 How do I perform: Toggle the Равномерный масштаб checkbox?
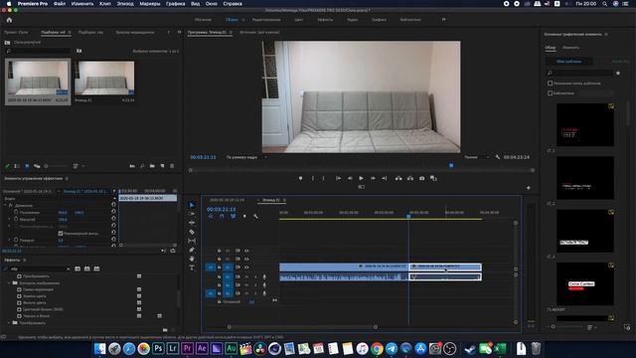click(x=61, y=234)
